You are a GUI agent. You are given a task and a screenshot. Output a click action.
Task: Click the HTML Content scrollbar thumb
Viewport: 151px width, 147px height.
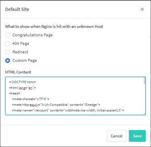click(x=145, y=80)
